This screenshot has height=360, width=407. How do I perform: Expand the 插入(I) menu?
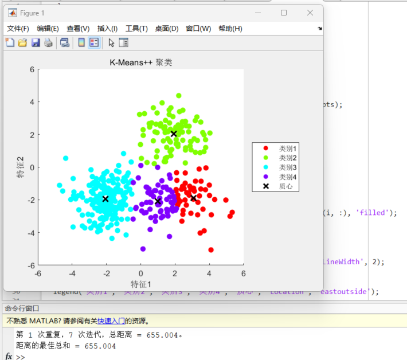tap(108, 29)
